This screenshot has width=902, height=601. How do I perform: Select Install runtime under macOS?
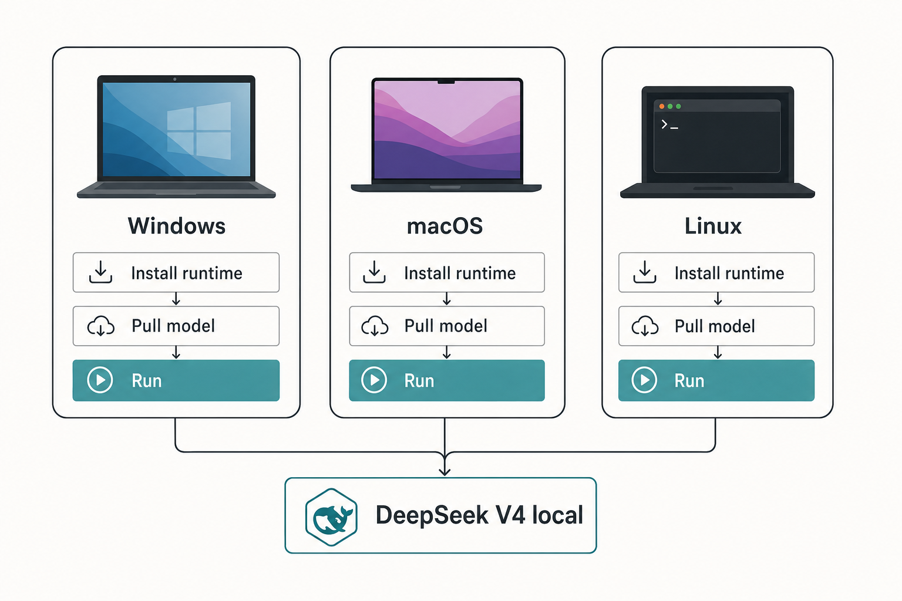point(447,272)
